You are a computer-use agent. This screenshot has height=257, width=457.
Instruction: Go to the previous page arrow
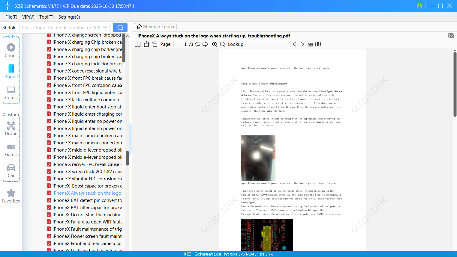197,44
